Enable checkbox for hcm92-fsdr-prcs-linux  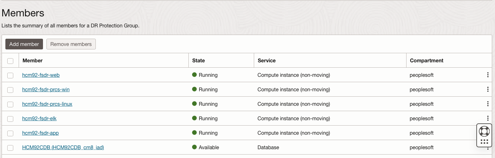(x=10, y=104)
